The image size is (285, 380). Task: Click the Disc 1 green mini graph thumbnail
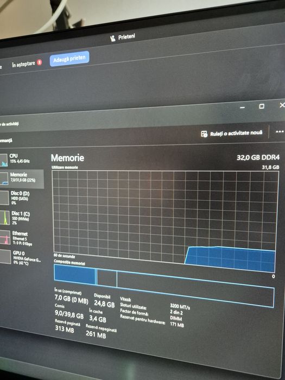tap(4, 218)
